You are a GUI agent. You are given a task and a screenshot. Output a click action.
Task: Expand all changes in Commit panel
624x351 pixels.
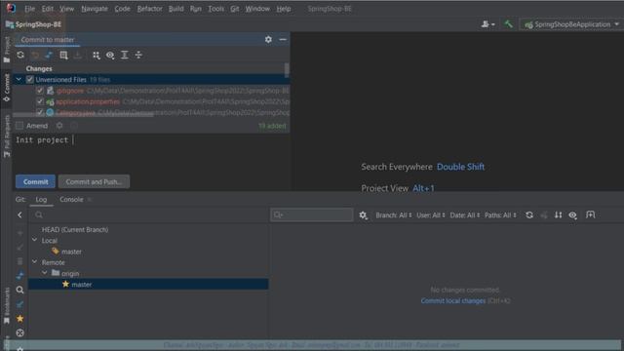[x=125, y=55]
